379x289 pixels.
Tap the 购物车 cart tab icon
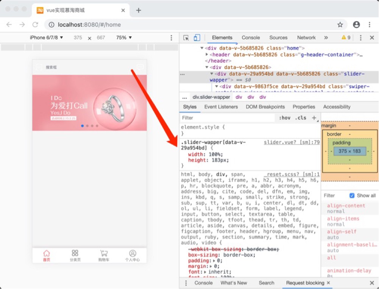click(104, 253)
